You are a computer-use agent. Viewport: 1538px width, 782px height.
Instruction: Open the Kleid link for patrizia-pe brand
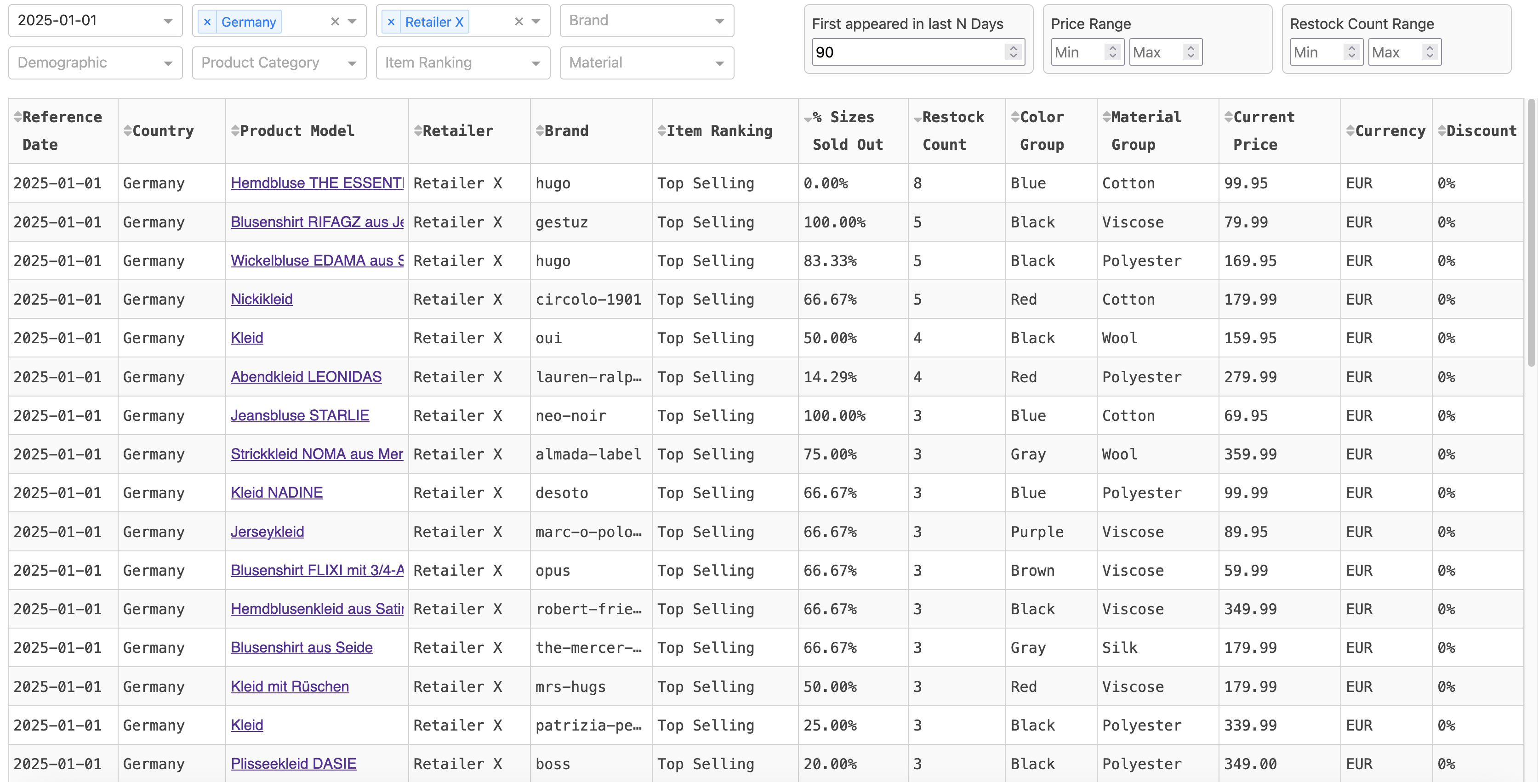[246, 725]
